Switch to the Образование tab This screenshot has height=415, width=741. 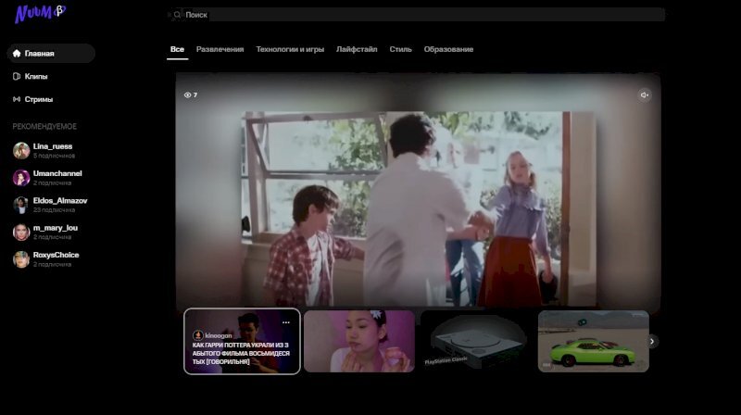[448, 49]
